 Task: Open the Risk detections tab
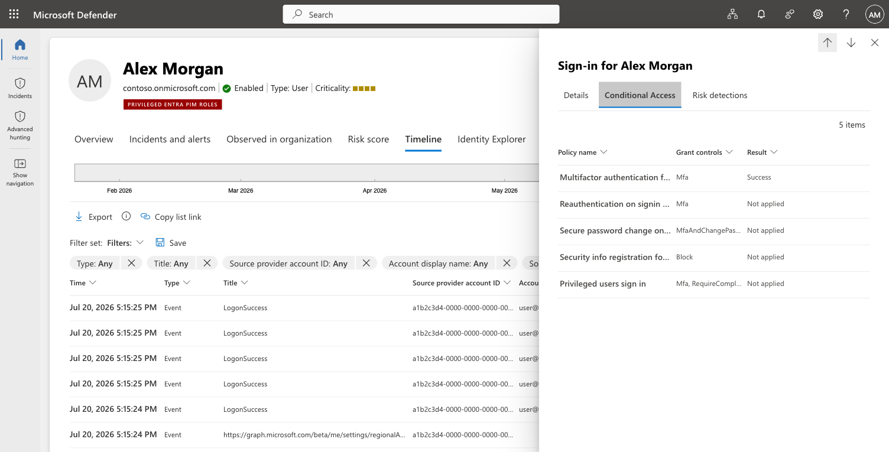[x=720, y=95]
